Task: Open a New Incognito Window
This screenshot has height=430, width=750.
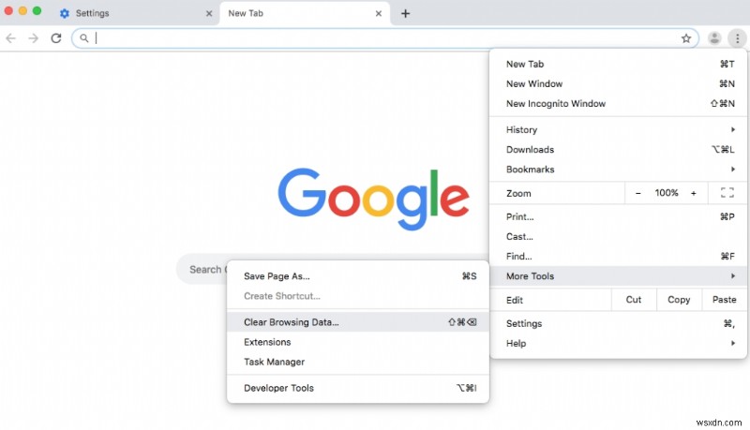Action: click(619, 103)
